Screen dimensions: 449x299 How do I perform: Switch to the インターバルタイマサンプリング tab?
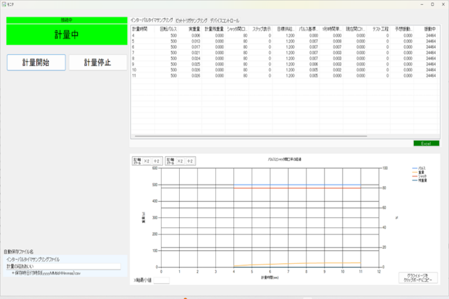[x=152, y=20]
